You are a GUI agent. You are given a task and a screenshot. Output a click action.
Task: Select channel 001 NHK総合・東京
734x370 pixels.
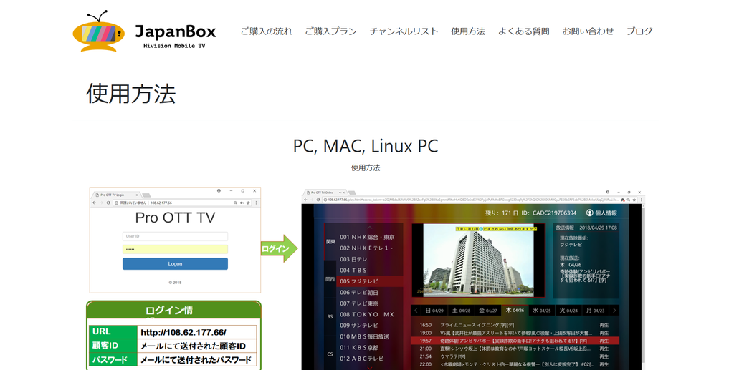click(368, 238)
